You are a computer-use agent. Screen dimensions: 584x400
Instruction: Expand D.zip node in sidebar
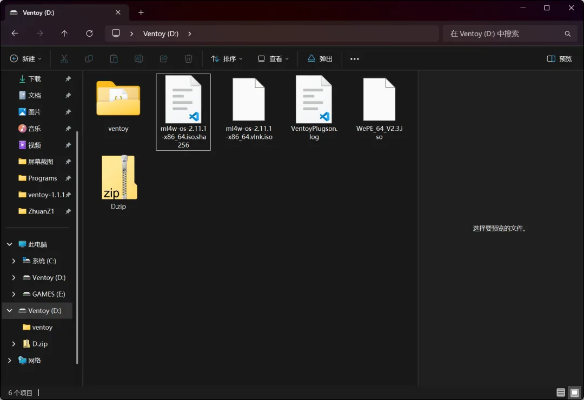point(14,344)
